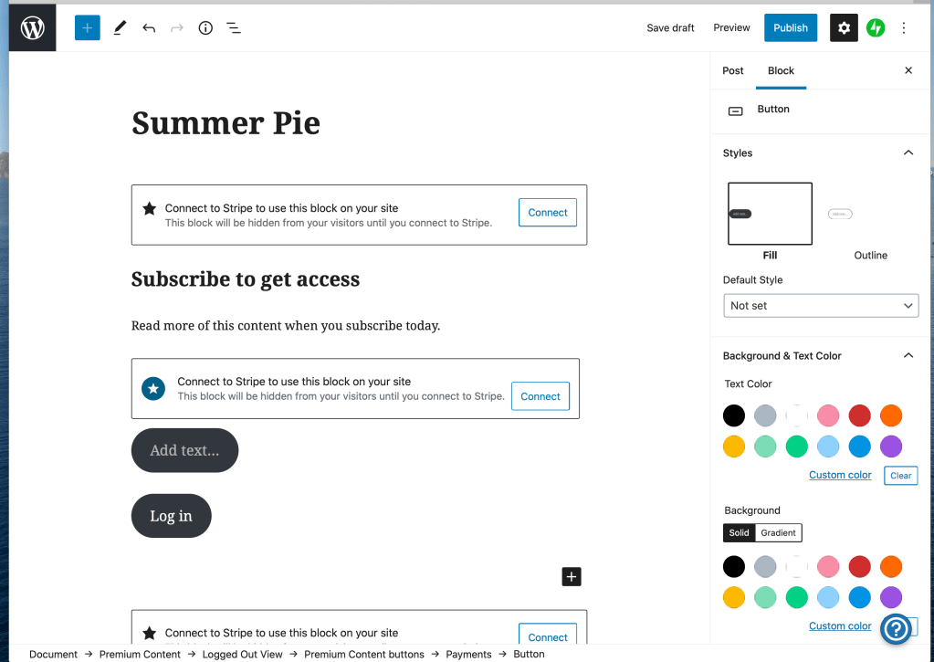Switch to the Post tab
934x662 pixels.
click(732, 70)
